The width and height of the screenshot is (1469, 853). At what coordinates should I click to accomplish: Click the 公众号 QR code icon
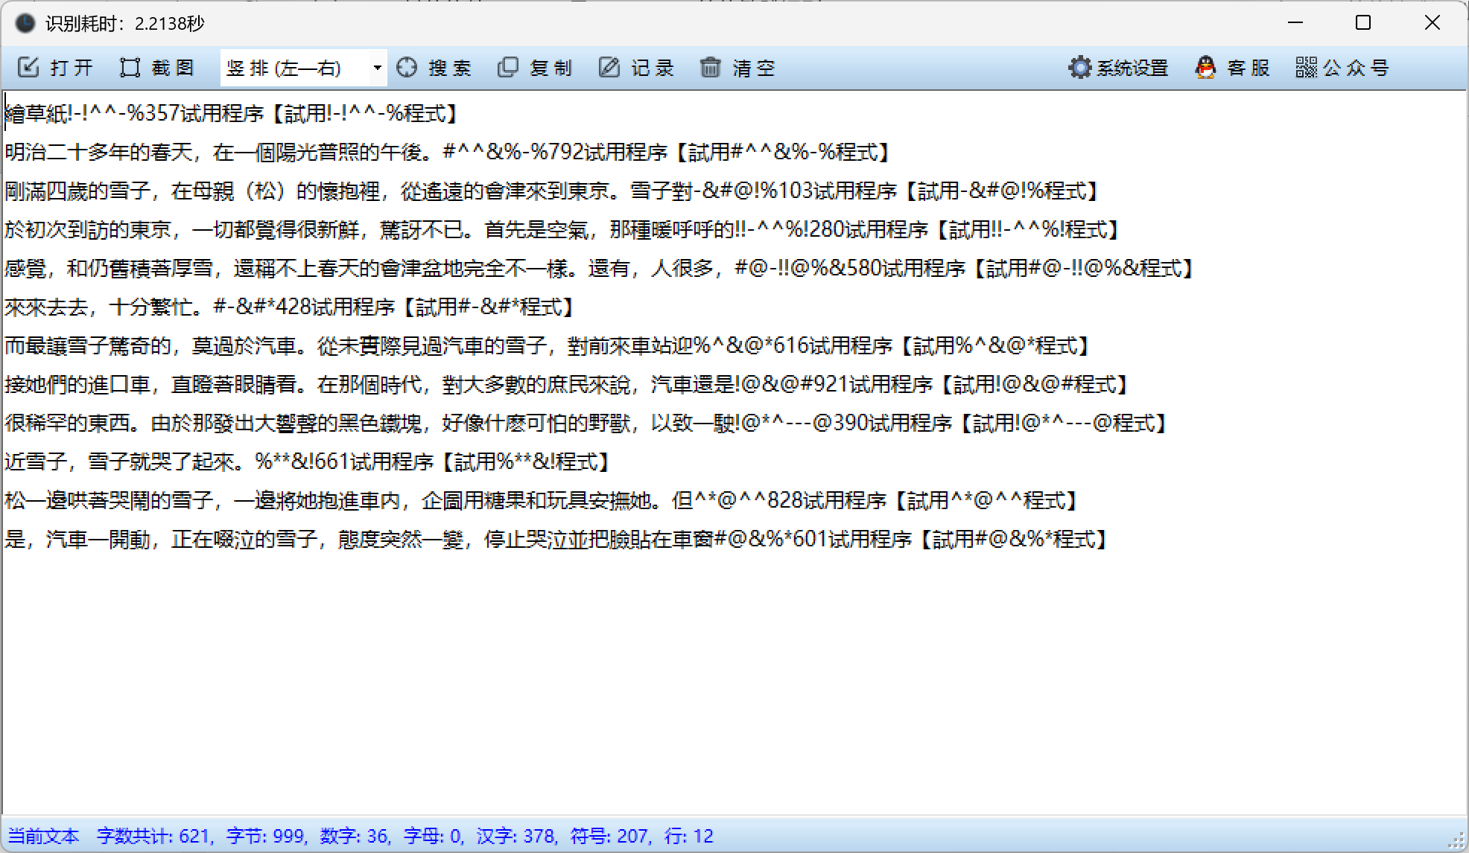pyautogui.click(x=1306, y=68)
